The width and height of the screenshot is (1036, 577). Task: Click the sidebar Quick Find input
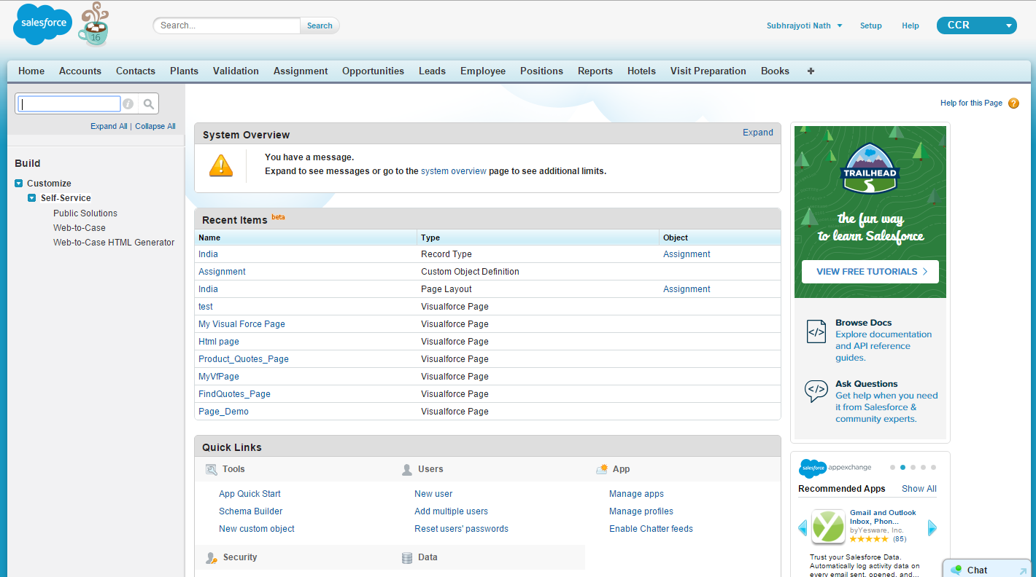click(x=69, y=104)
